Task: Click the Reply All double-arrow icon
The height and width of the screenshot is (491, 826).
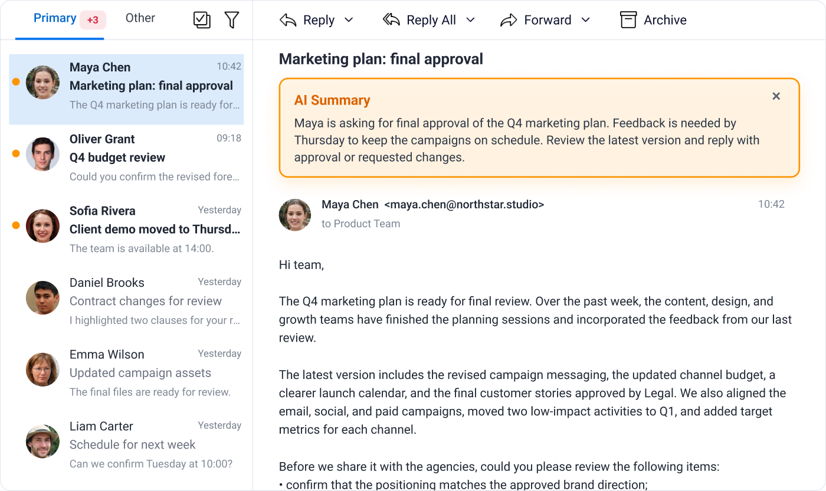Action: click(391, 20)
